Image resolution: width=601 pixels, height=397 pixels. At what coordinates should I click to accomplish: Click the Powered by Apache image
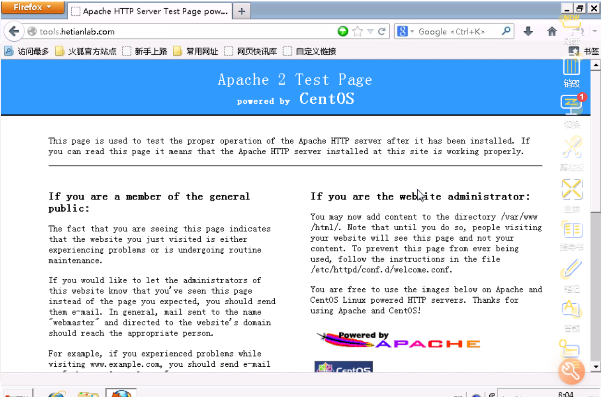(x=398, y=340)
